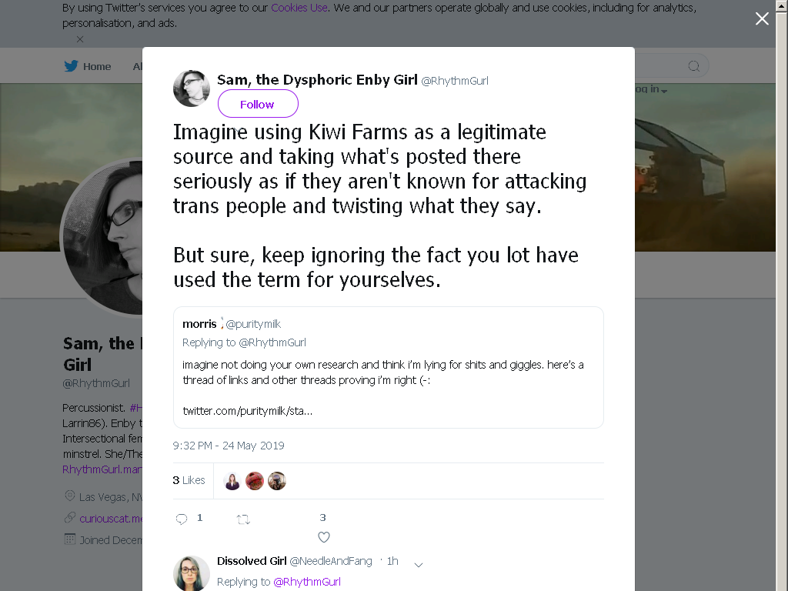
Task: Click the Twitter bird Home icon
Action: 71,66
